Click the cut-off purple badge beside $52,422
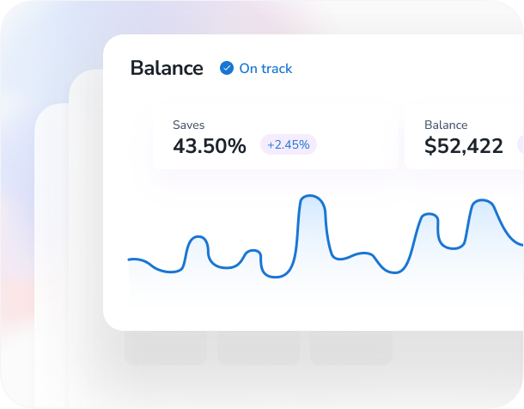This screenshot has width=524, height=409. 520,145
